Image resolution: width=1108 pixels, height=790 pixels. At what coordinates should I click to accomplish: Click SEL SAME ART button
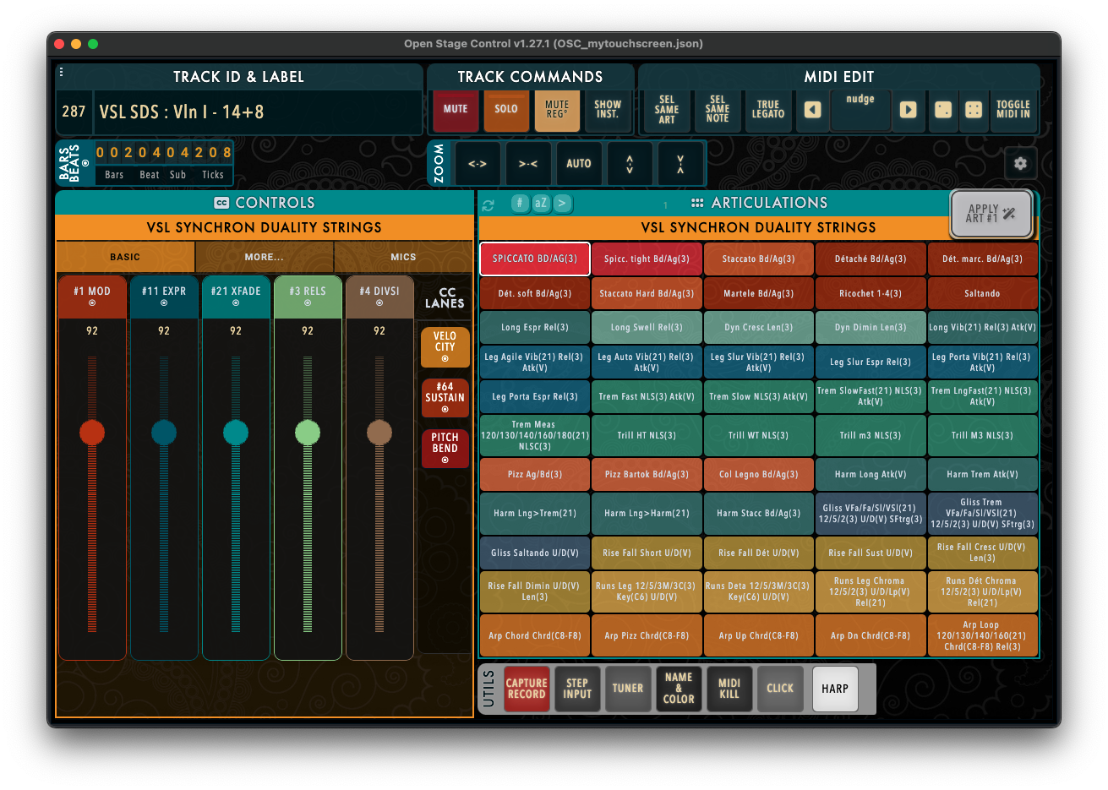[x=667, y=110]
